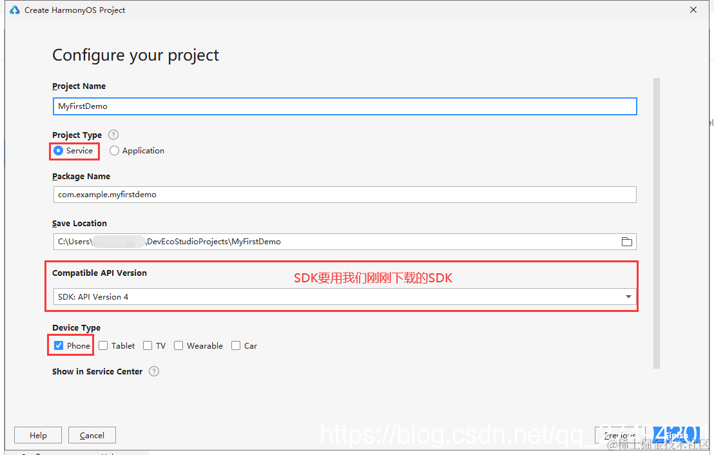
Task: Click the Finish button
Action: [x=675, y=436]
